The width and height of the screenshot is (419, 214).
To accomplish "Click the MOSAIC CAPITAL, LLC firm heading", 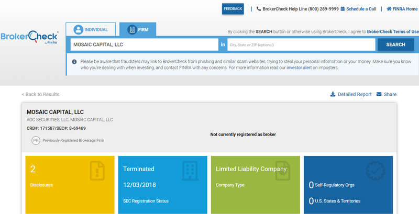I will pos(55,112).
